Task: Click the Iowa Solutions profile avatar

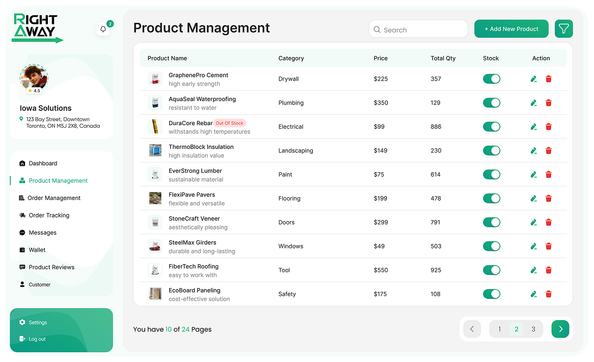Action: (34, 78)
